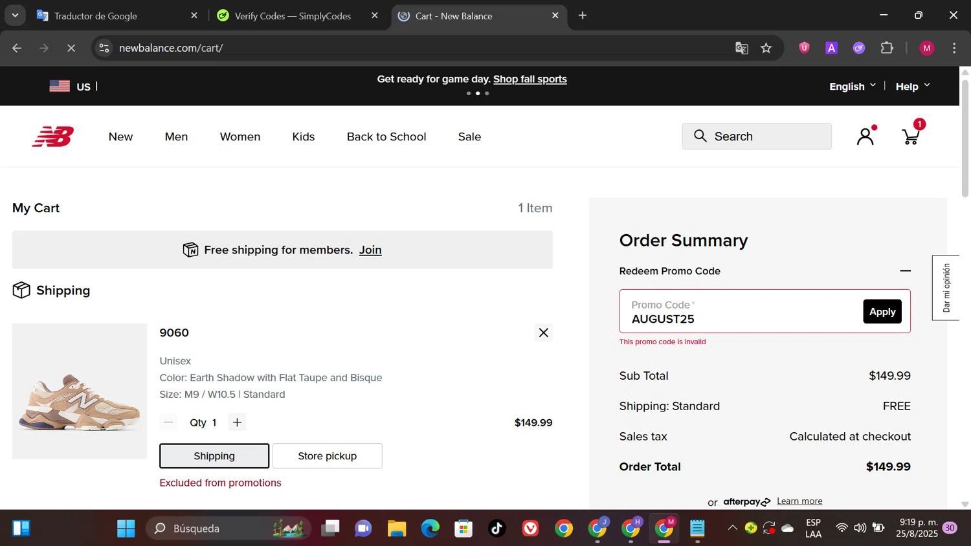Expand the Help dropdown
Screen dimensions: 971x546
point(913,86)
